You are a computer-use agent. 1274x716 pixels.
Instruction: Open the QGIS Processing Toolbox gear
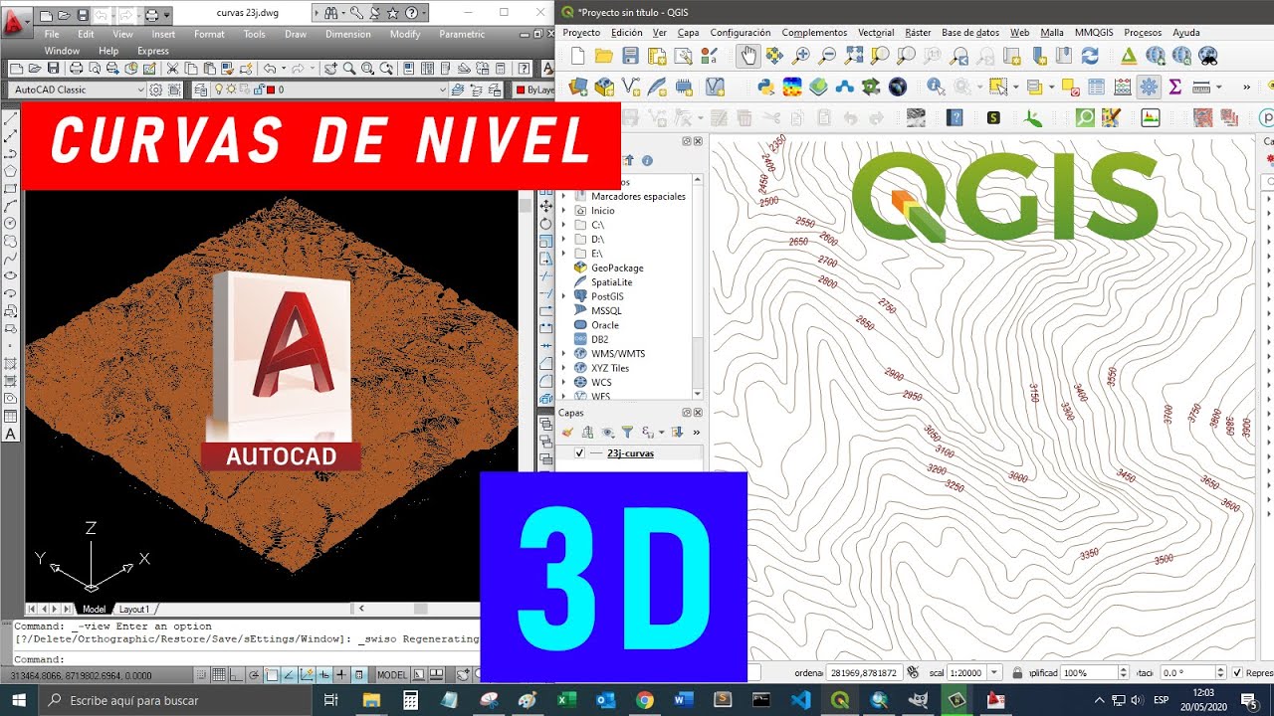[x=1149, y=87]
